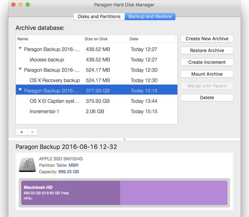Collapse the selected 377.99 GB Paragon Backup
This screenshot has width=249, height=217.
[x=20, y=90]
